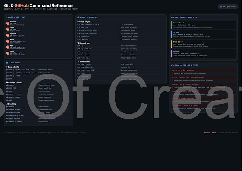Click the 'Delete a branch' description
Viewport: 242px width, 171px height.
coord(43,122)
